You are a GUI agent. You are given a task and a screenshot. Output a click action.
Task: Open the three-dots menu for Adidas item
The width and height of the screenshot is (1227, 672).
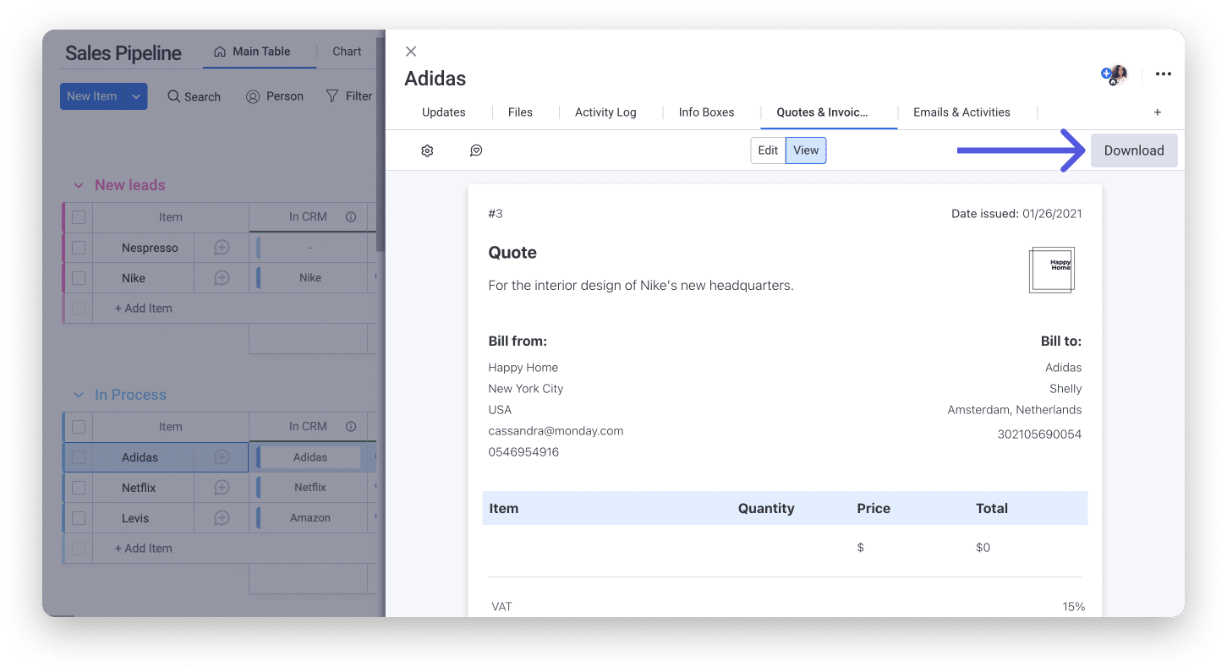pyautogui.click(x=1164, y=74)
